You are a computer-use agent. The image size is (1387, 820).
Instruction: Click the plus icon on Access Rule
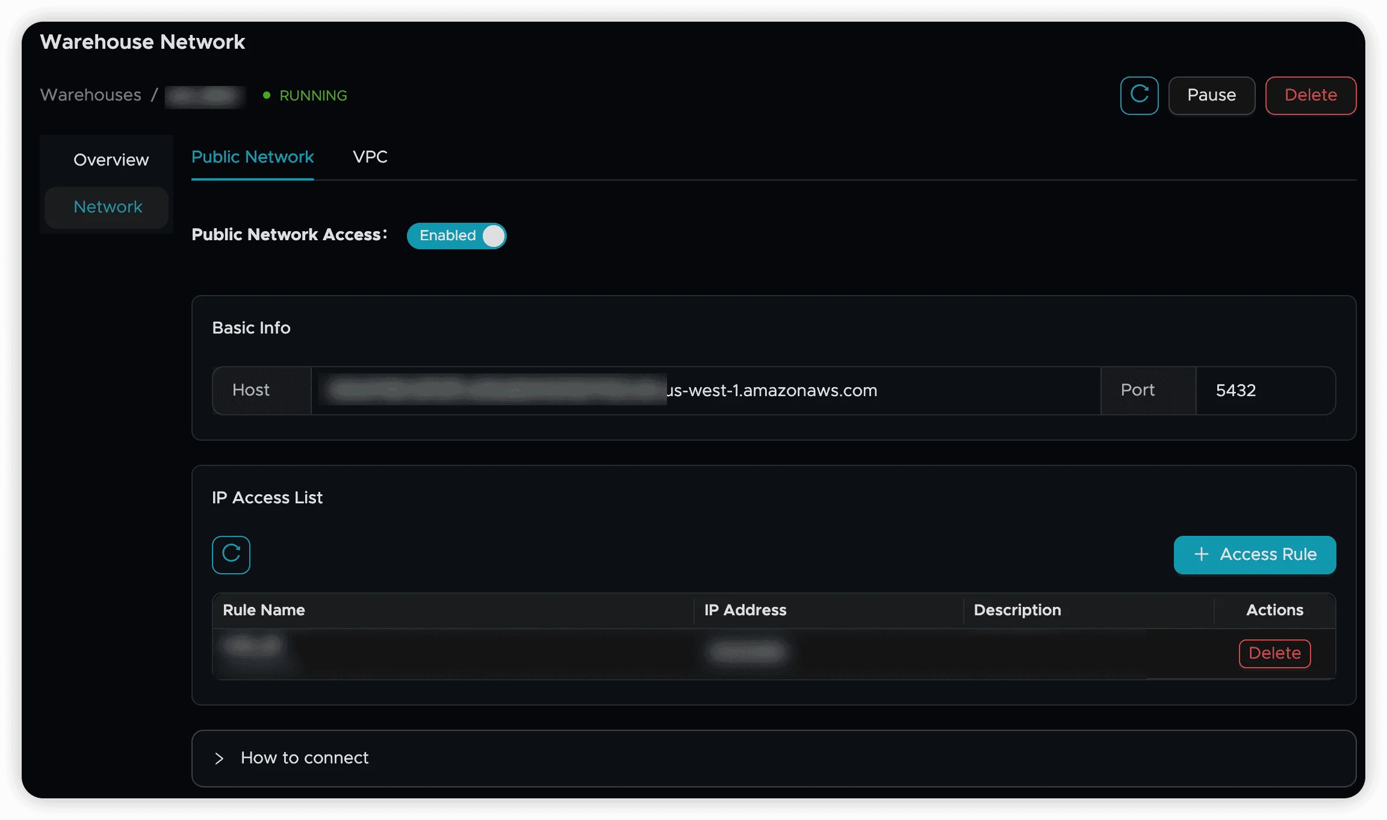1201,554
